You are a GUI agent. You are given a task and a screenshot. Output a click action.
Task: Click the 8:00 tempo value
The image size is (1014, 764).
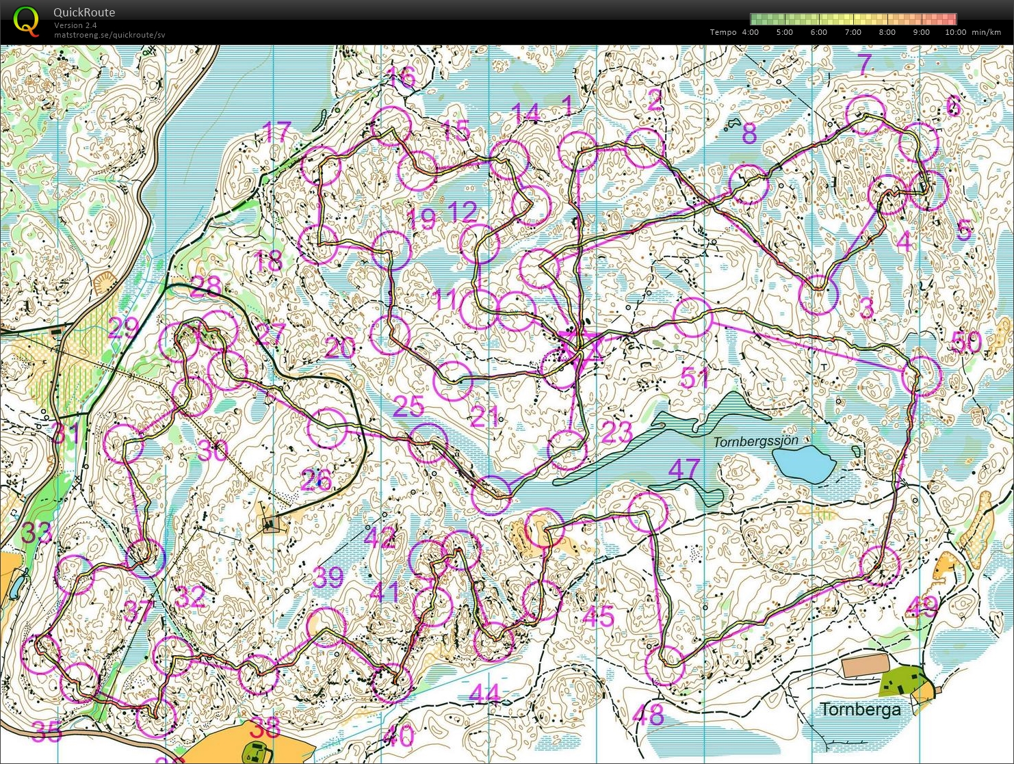click(x=887, y=32)
